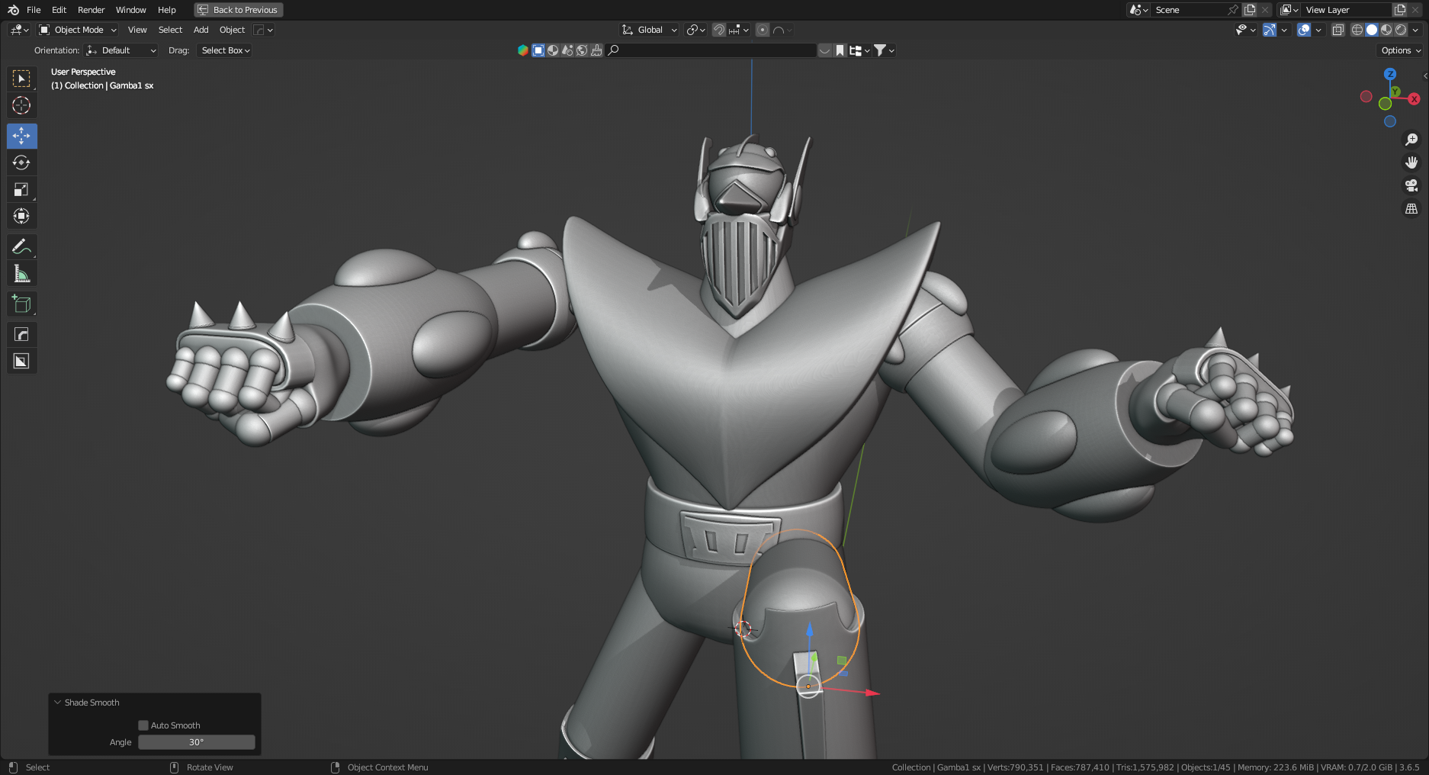Open the viewport Add menu
The height and width of the screenshot is (775, 1429).
(x=201, y=30)
